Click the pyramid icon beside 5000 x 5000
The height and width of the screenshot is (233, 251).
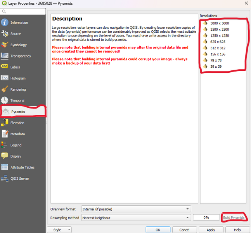coord(205,23)
